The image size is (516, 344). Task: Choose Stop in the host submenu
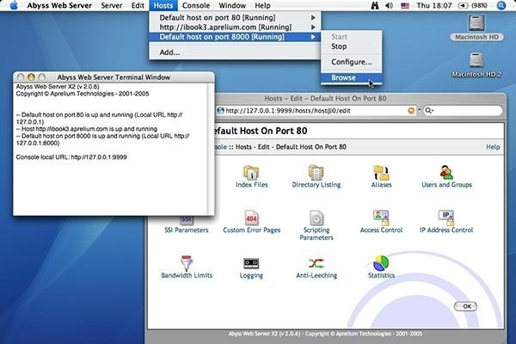point(352,46)
